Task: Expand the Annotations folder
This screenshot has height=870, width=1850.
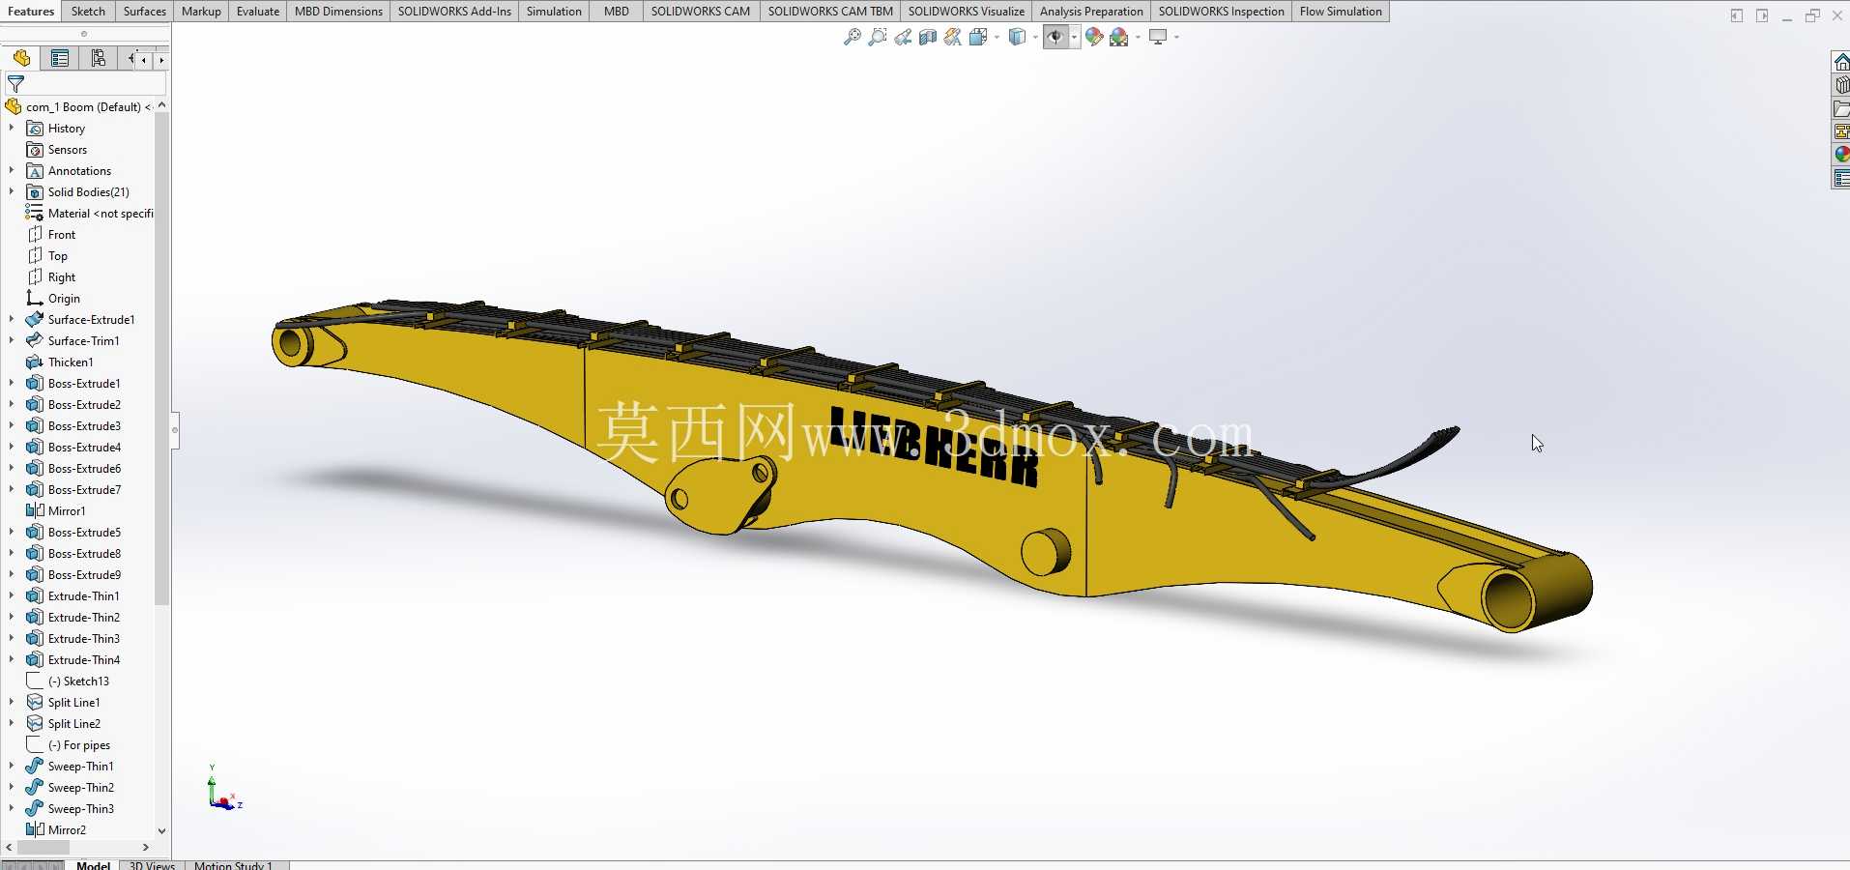Action: point(12,170)
